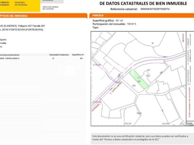Screen dimensions: 194x145
Task: Click parcel number 204 on the map
Action: (134, 85)
